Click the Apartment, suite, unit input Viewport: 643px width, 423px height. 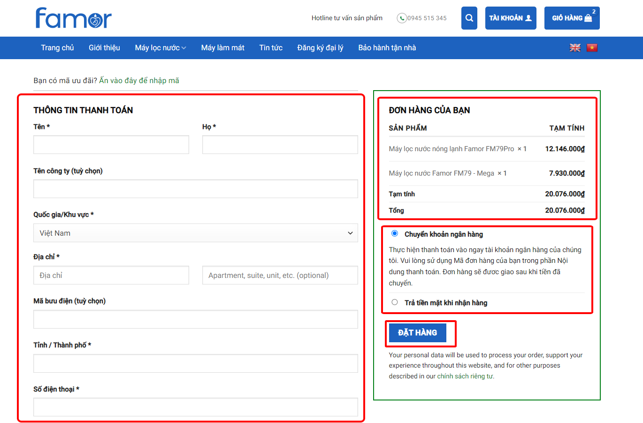coord(280,275)
